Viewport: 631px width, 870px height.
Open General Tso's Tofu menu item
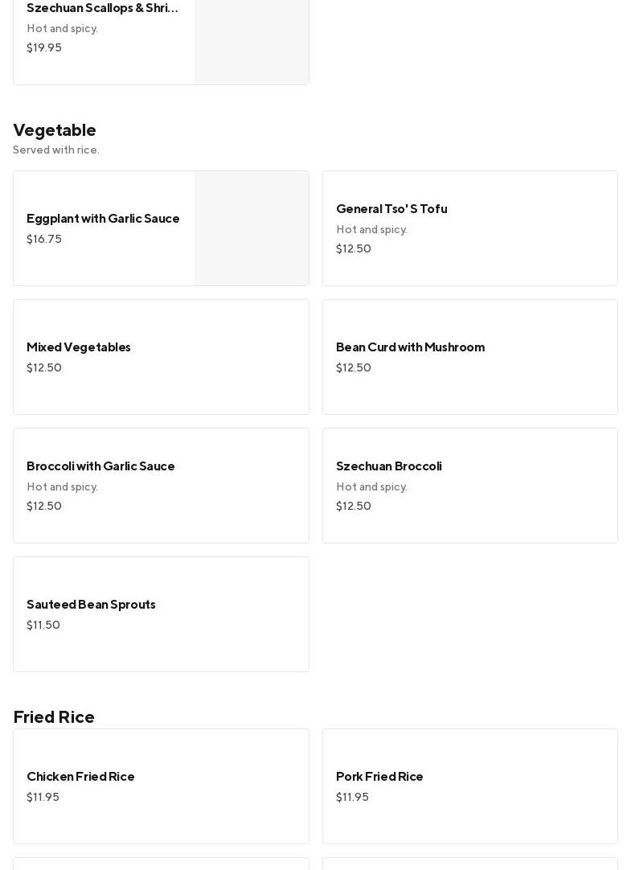click(391, 209)
